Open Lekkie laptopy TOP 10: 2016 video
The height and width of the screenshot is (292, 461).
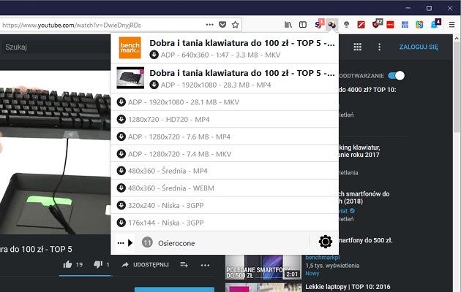(348, 287)
